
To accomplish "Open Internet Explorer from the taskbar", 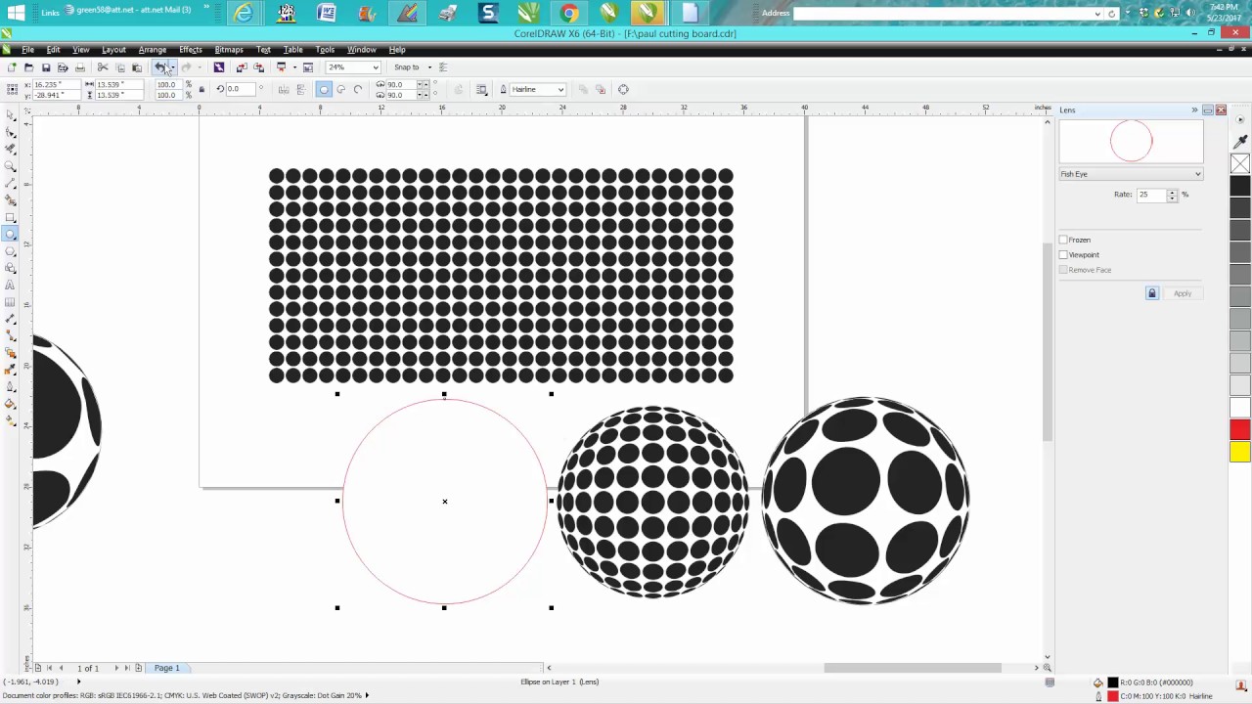I will 243,13.
